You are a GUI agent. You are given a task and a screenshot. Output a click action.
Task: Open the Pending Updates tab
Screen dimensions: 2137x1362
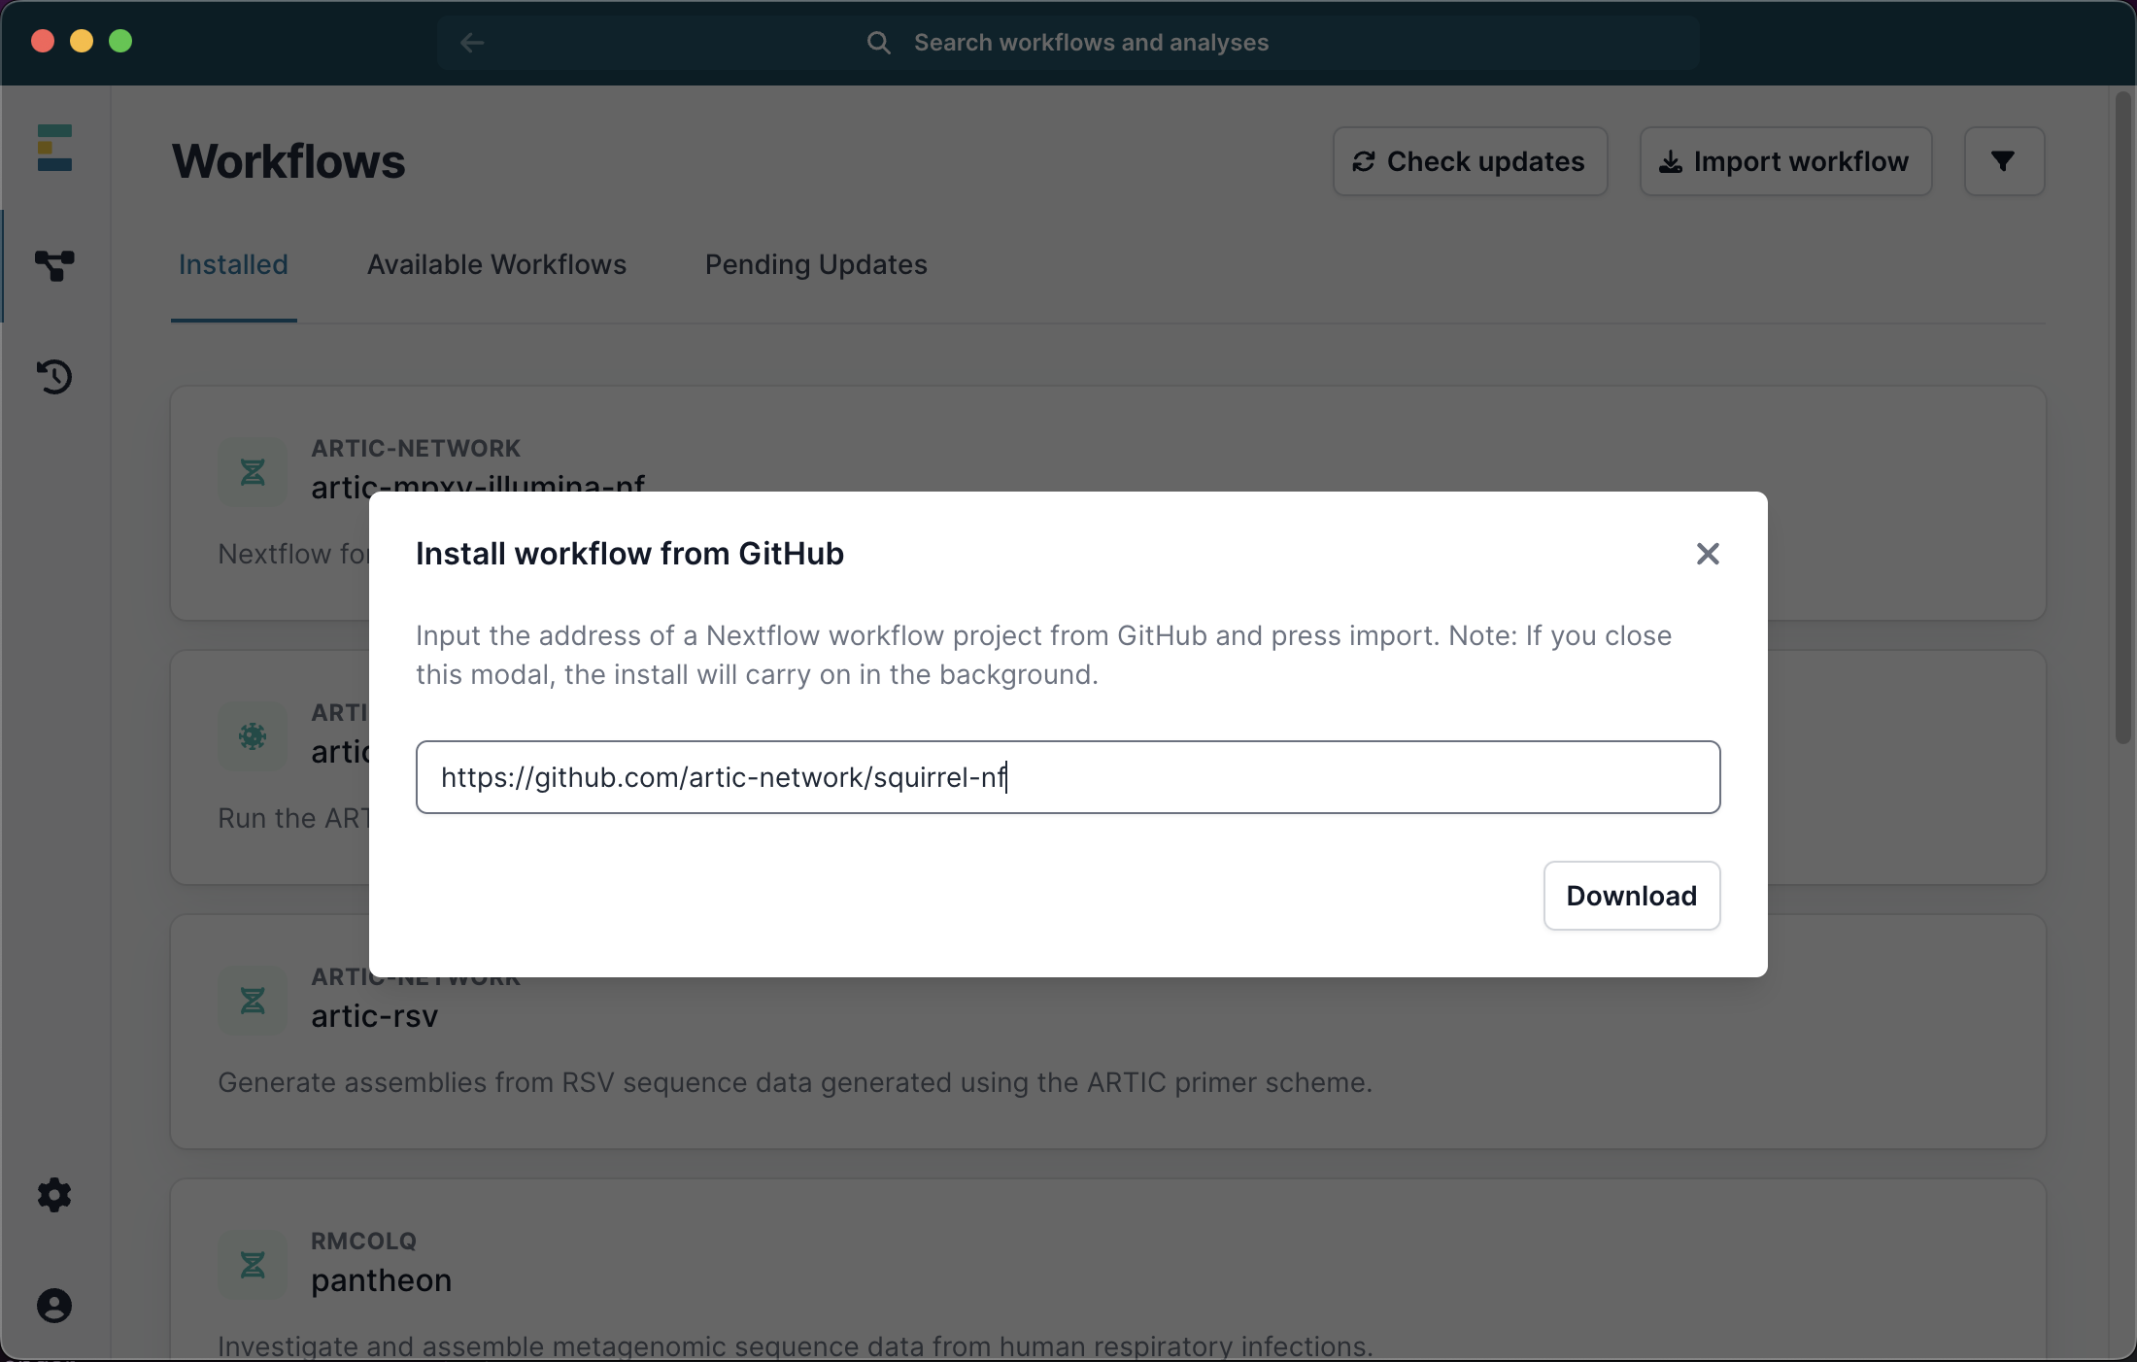816,265
